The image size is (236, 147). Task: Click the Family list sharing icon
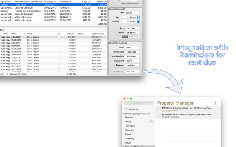pyautogui.click(x=151, y=121)
